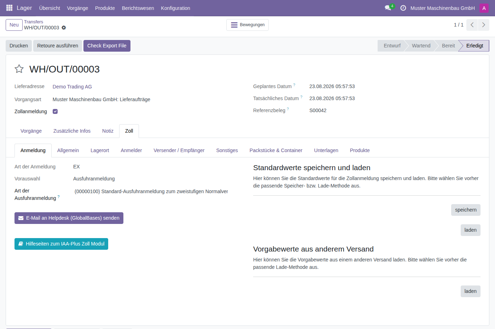
Task: Click the Neu button
Action: [x=14, y=25]
